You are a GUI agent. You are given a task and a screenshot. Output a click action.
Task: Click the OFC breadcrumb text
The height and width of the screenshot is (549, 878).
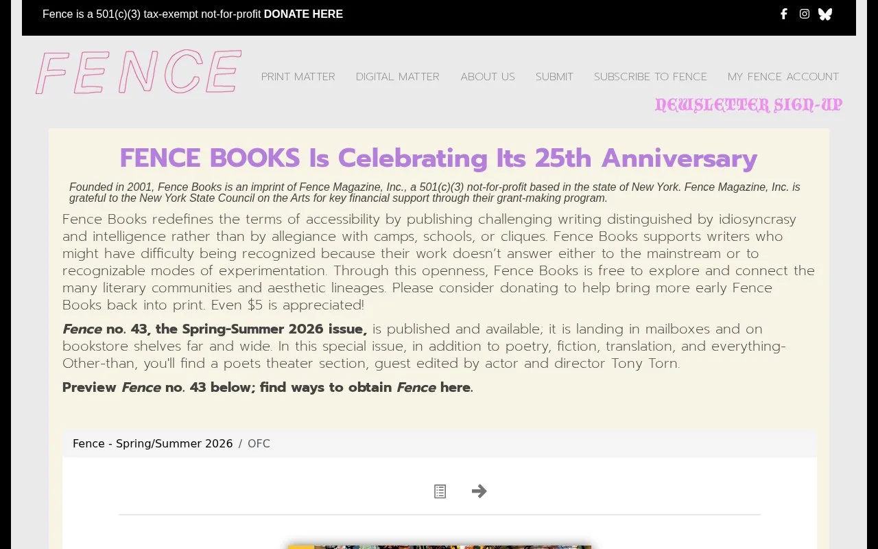click(x=259, y=443)
